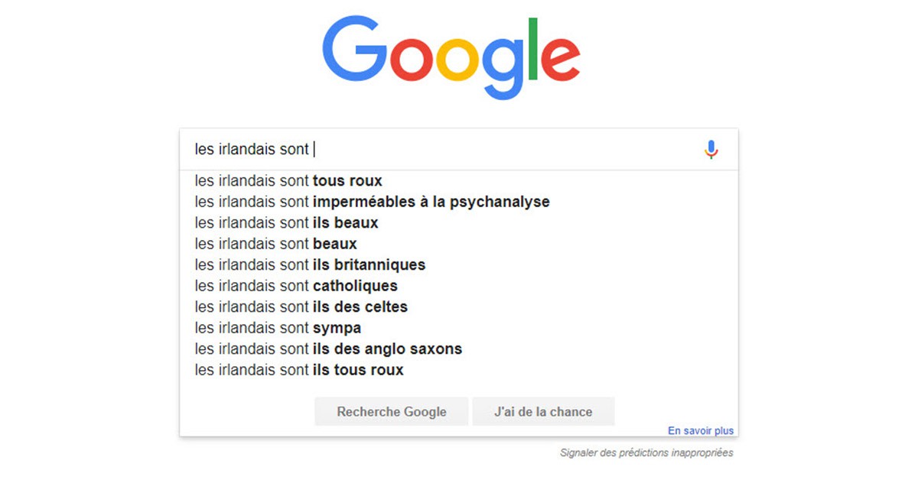Click the typed query text in the search box
918x480 pixels.
[252, 149]
